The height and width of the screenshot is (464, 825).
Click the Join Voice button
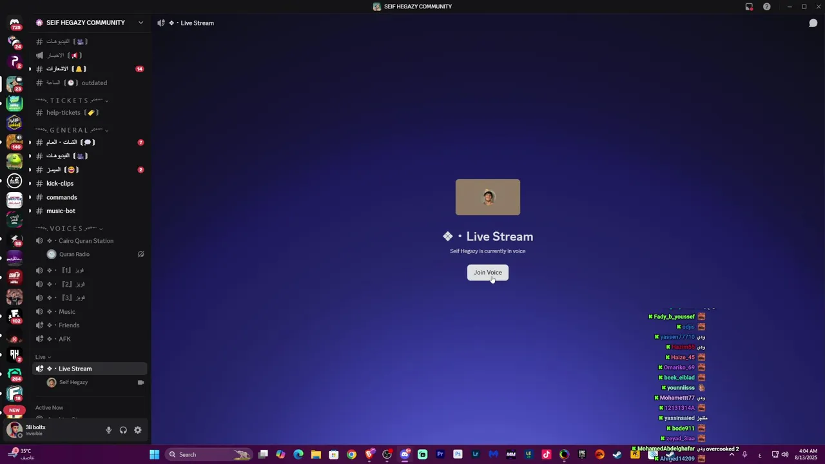point(488,273)
